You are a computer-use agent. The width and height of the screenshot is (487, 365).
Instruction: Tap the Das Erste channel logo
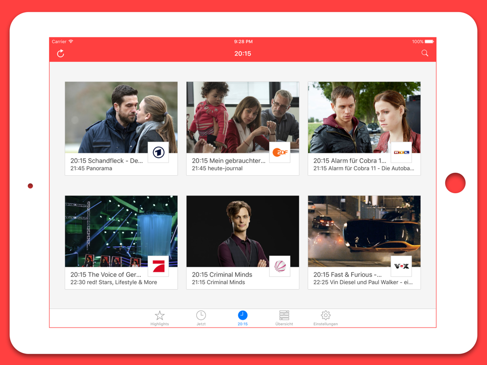tap(158, 152)
